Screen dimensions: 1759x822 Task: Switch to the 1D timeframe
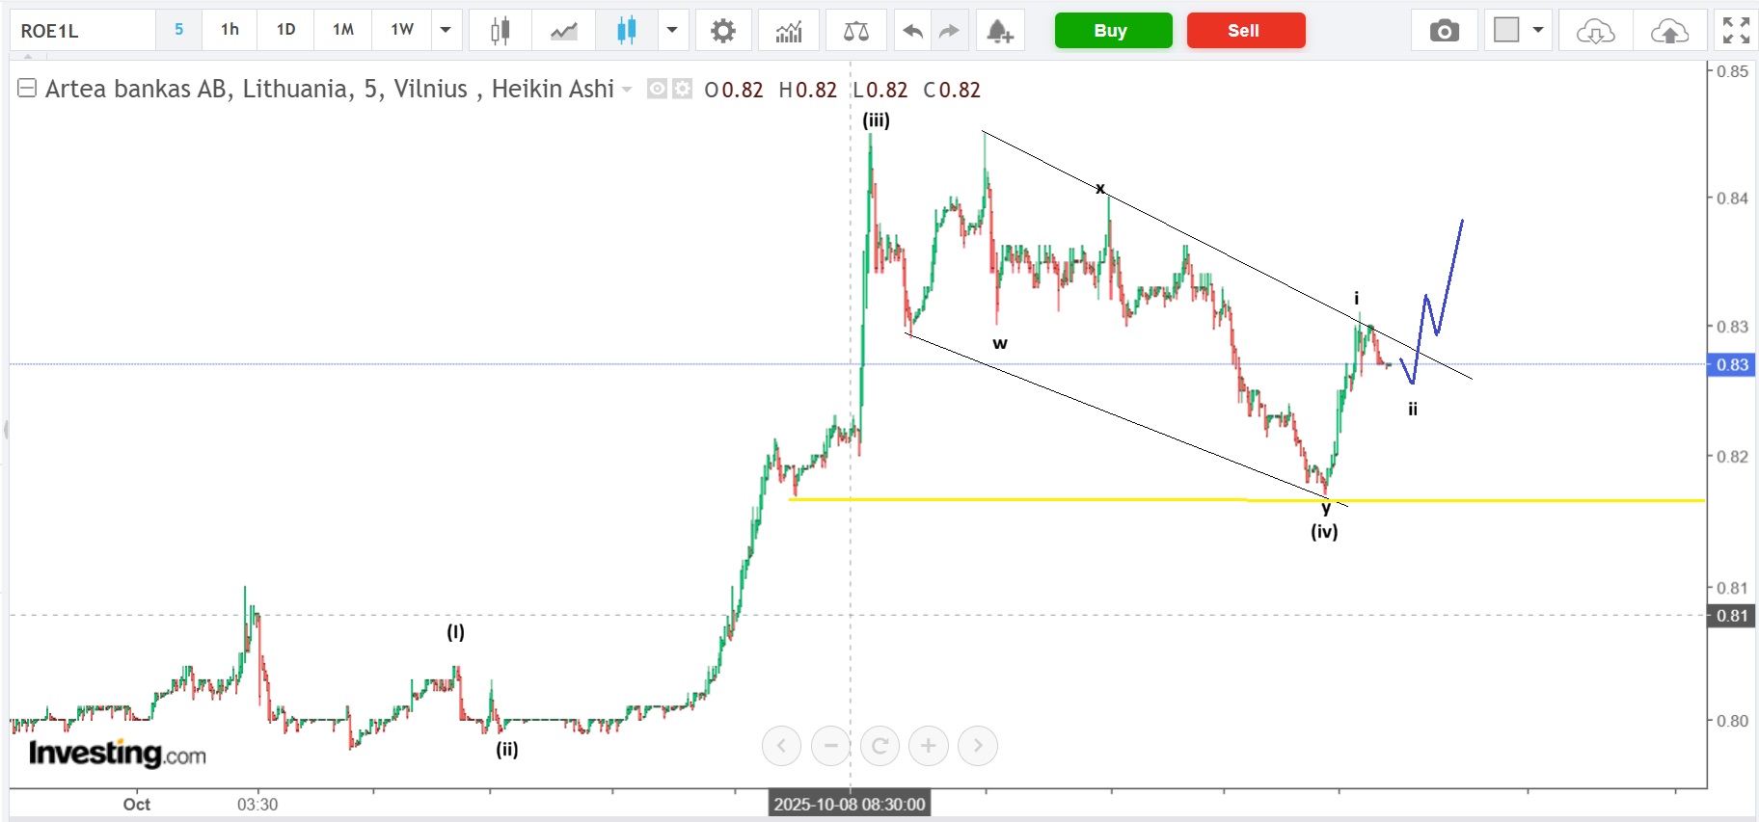286,30
